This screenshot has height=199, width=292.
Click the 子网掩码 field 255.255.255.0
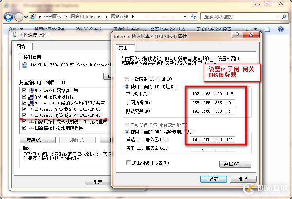point(212,103)
